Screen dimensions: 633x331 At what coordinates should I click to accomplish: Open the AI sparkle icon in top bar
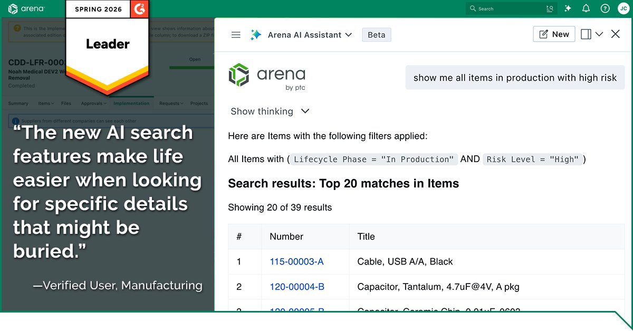(568, 8)
